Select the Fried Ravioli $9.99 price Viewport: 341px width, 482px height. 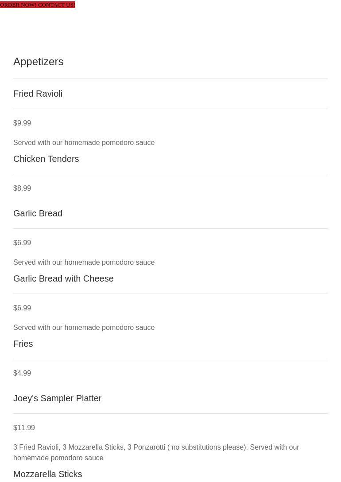coord(22,123)
